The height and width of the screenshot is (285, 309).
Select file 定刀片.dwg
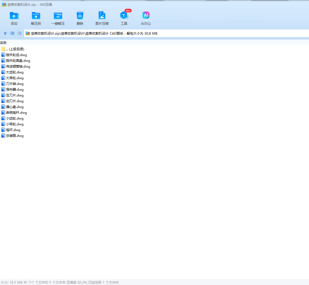pos(12,95)
